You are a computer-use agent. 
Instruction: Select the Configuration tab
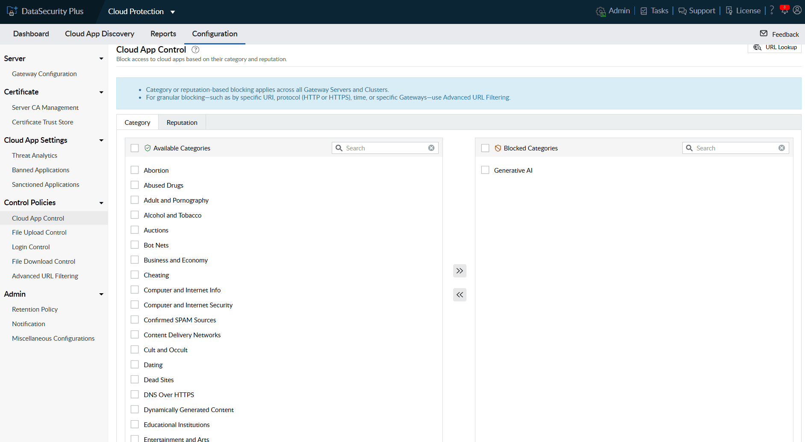pyautogui.click(x=215, y=34)
